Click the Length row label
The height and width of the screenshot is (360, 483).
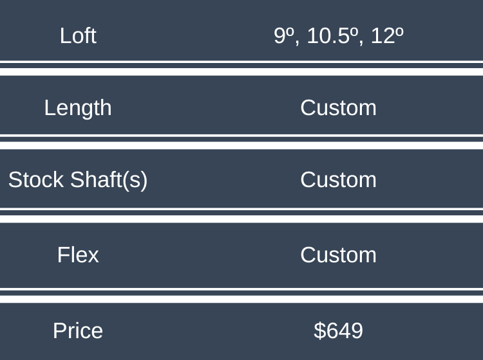[x=78, y=107]
